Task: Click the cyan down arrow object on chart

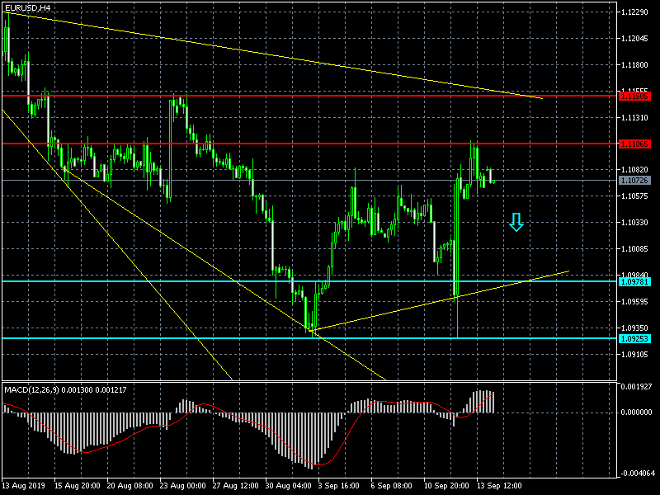Action: 516,222
